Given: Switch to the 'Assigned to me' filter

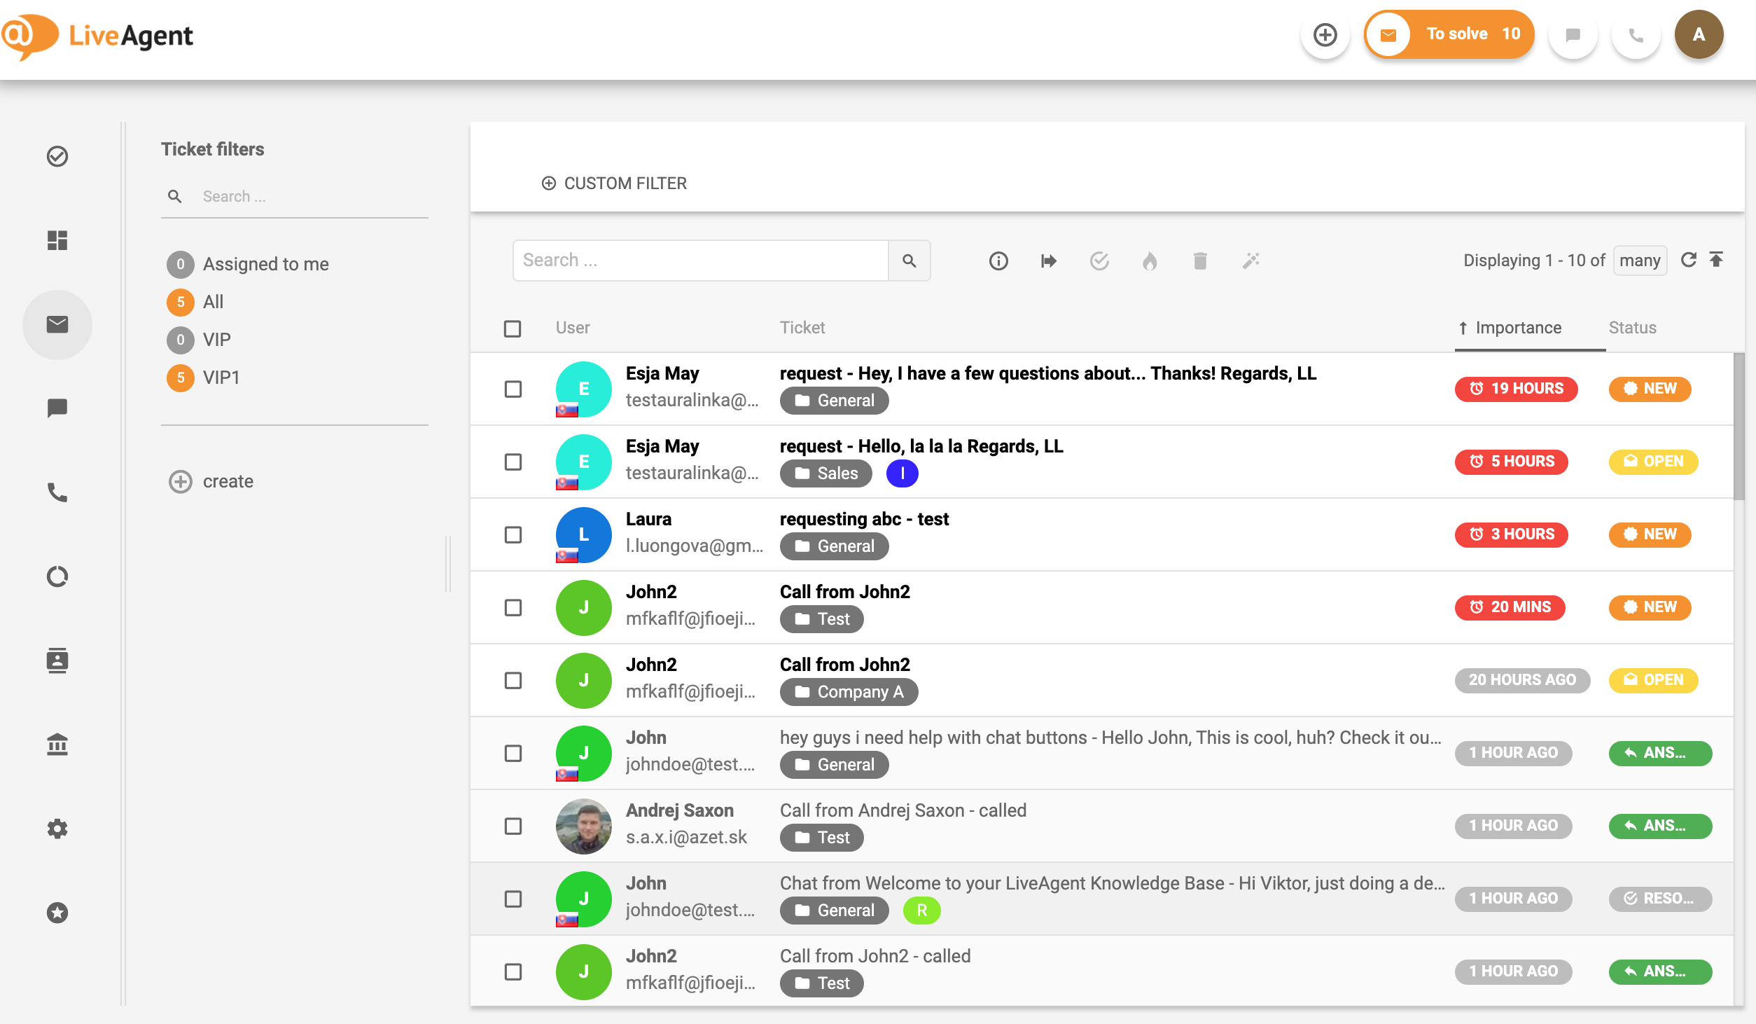Looking at the screenshot, I should coord(265,263).
